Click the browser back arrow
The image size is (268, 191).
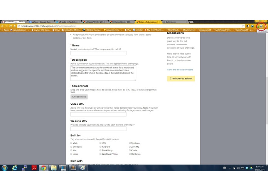pos(2,26)
